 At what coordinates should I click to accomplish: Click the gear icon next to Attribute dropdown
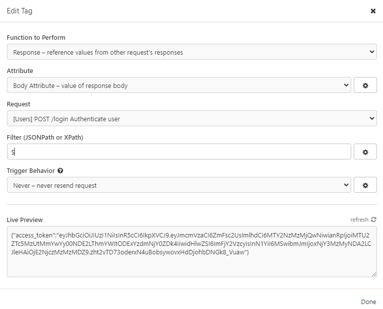pyautogui.click(x=365, y=85)
